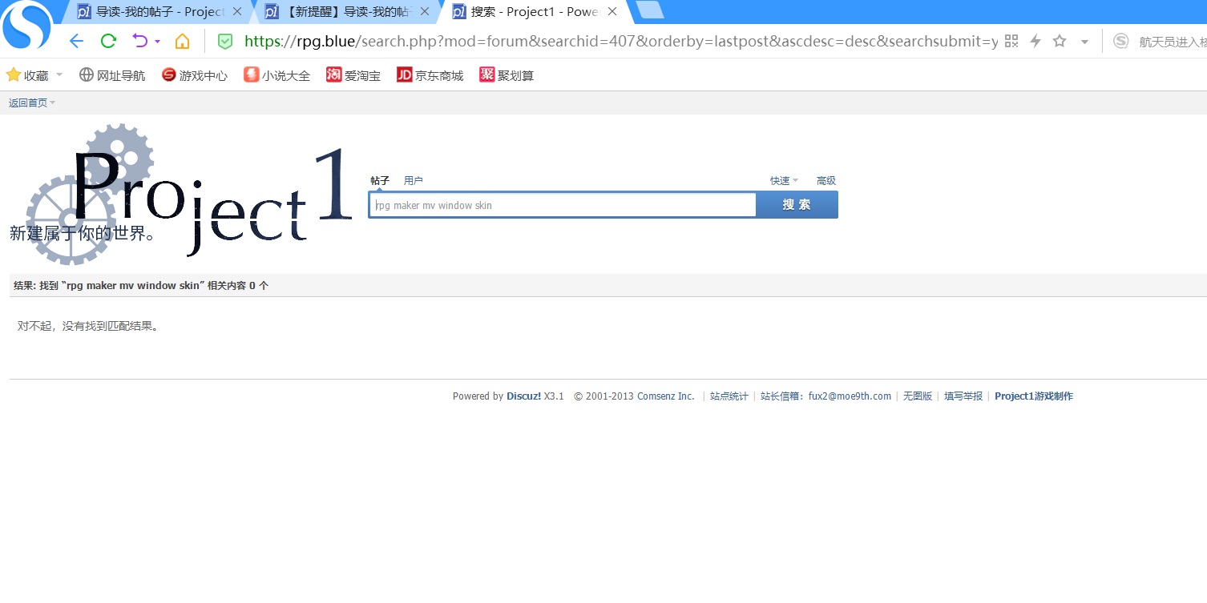Screen dimensions: 1207x603
Task: Open 游戏中心 bookmark
Action: pyautogui.click(x=195, y=75)
